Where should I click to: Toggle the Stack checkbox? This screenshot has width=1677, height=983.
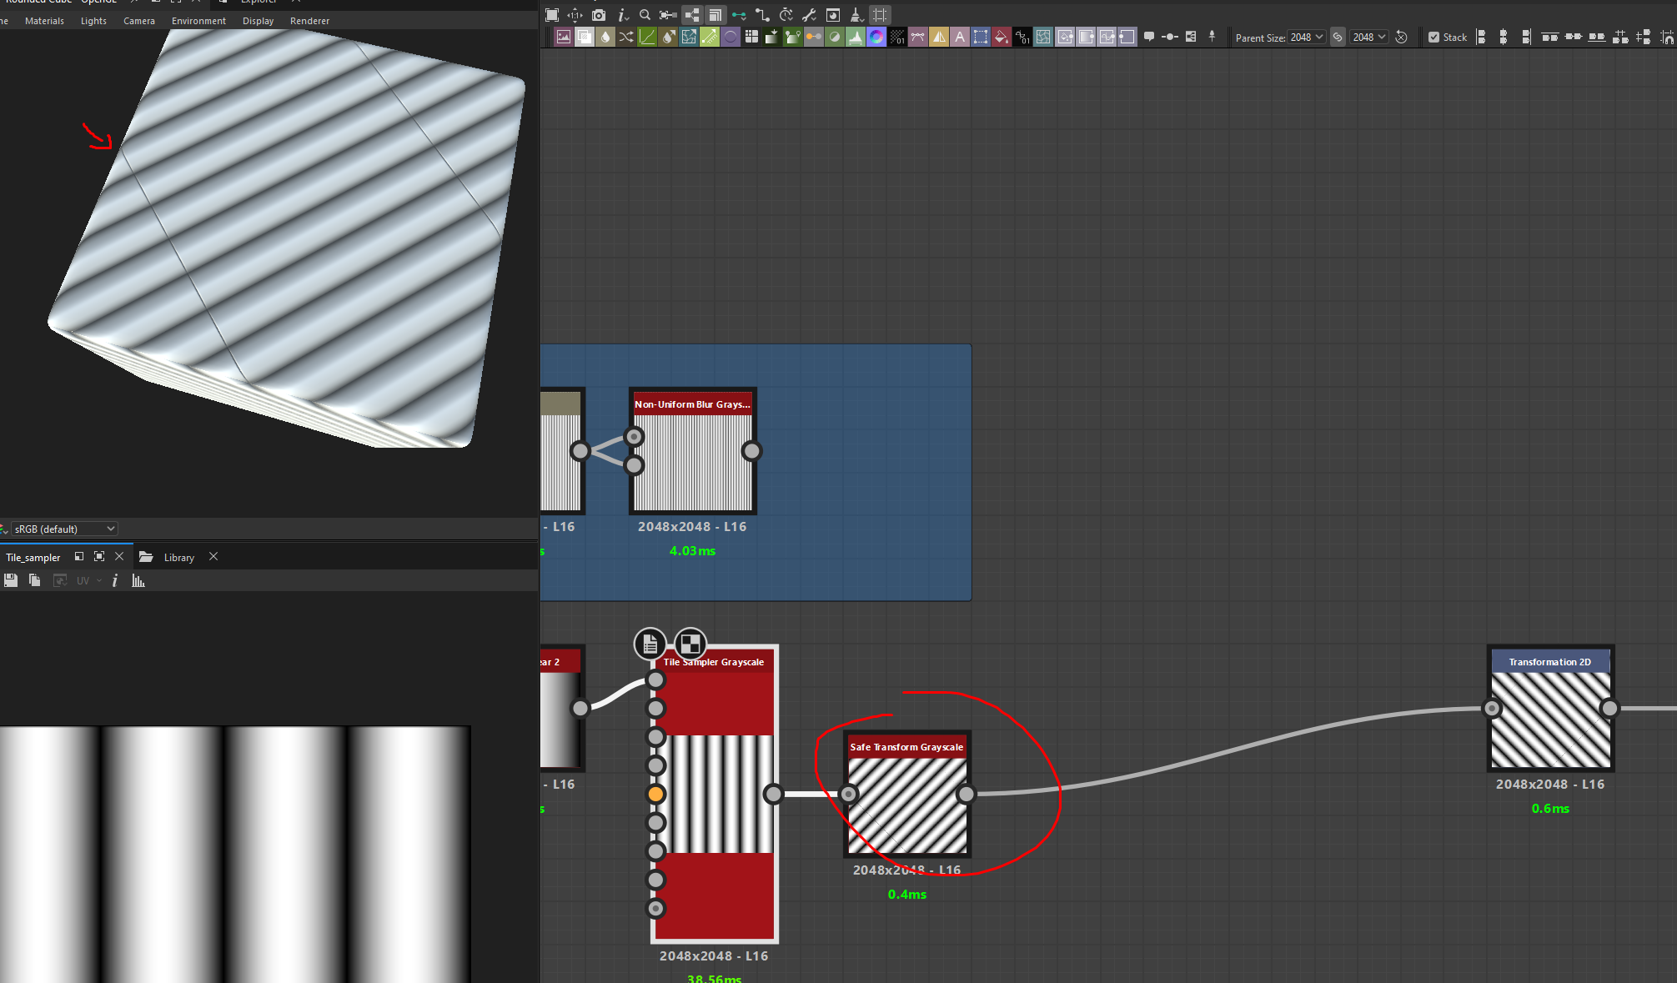[1435, 37]
